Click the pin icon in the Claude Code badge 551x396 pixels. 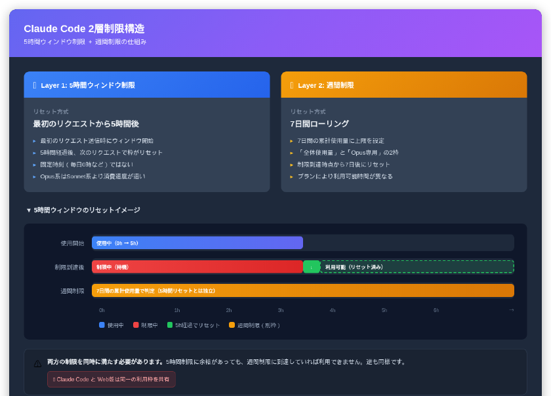coord(54,379)
